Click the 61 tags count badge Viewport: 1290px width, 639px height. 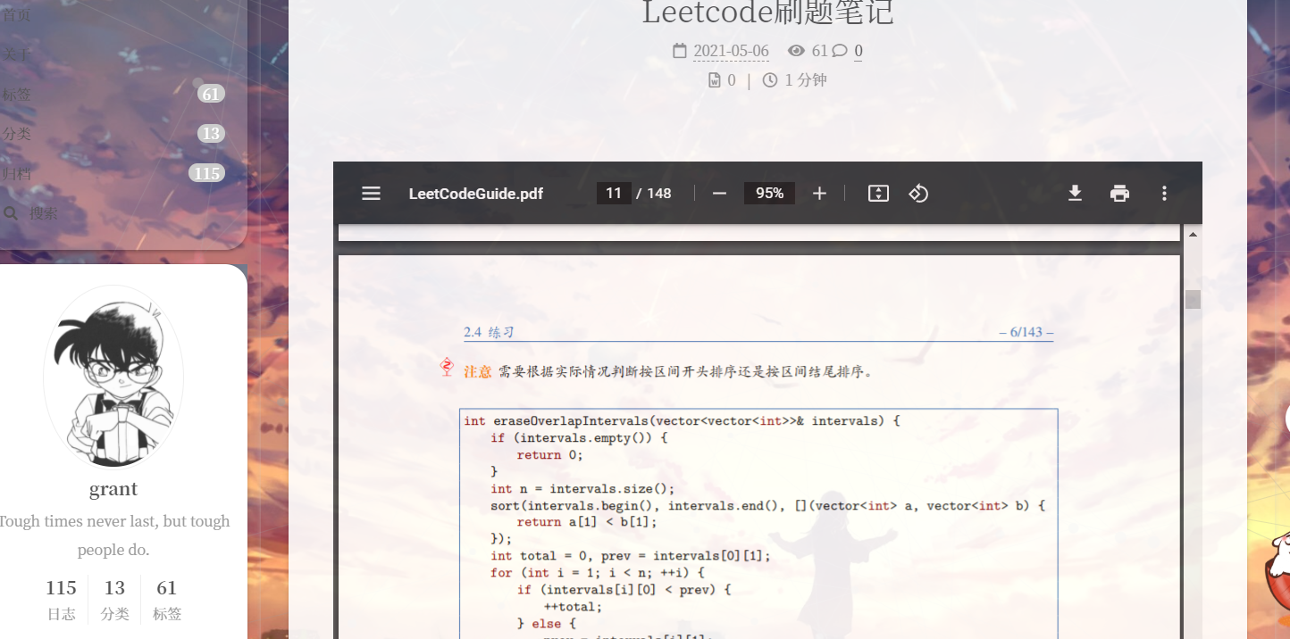(x=211, y=94)
